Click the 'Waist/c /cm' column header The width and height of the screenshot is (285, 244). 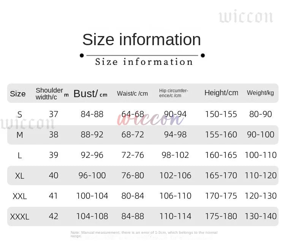132,93
